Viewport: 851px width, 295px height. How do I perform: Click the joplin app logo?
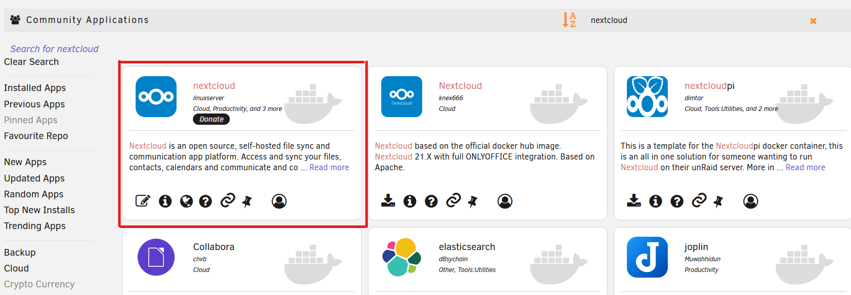(647, 257)
